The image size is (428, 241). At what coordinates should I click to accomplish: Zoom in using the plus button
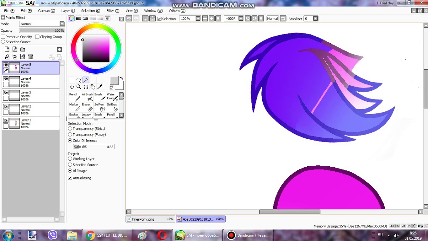tap(211, 19)
